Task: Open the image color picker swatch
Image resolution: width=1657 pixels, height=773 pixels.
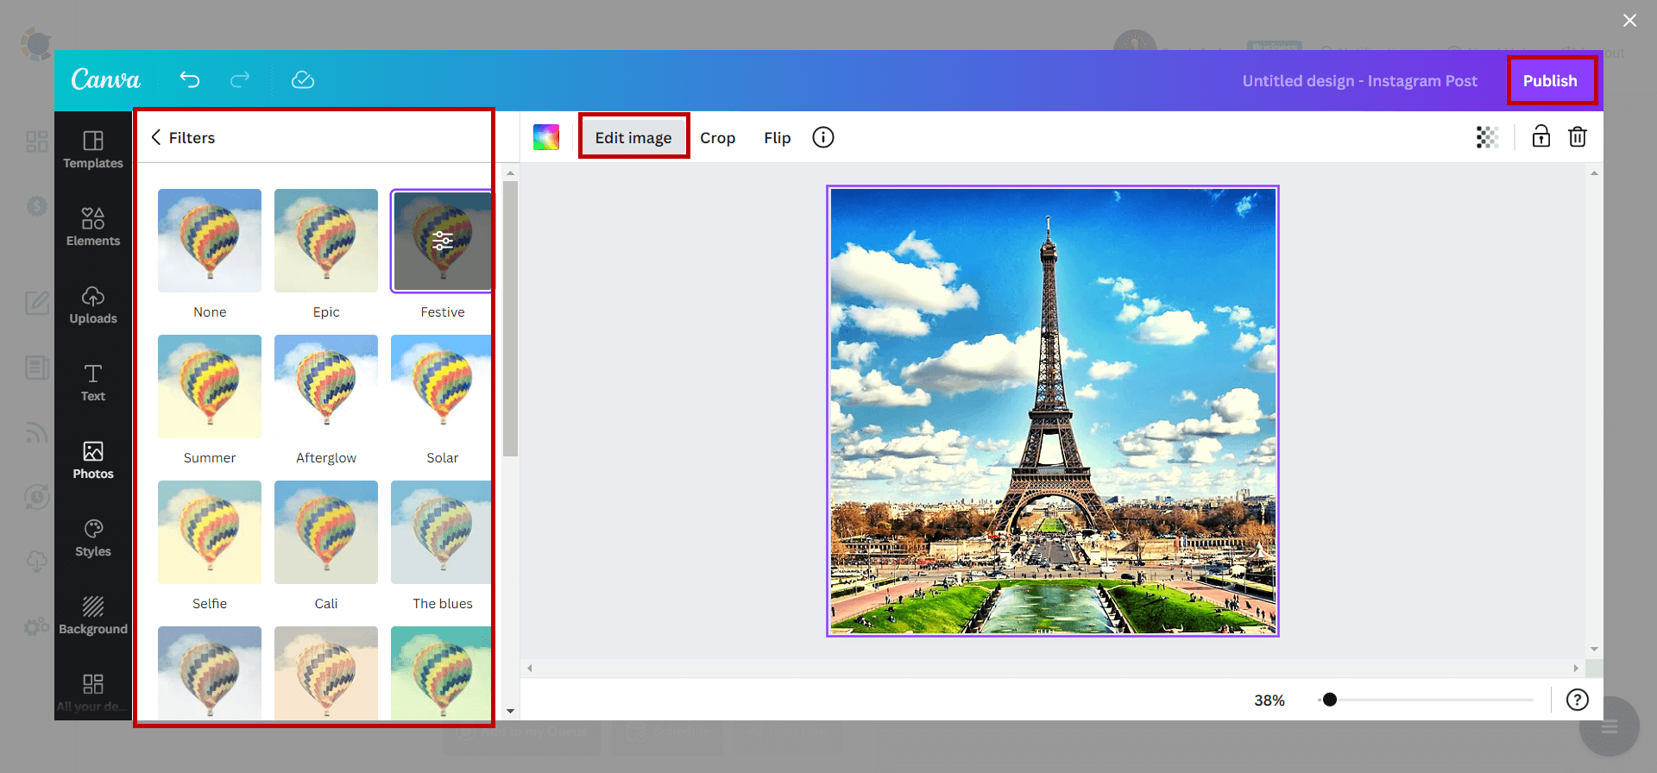Action: coord(546,137)
